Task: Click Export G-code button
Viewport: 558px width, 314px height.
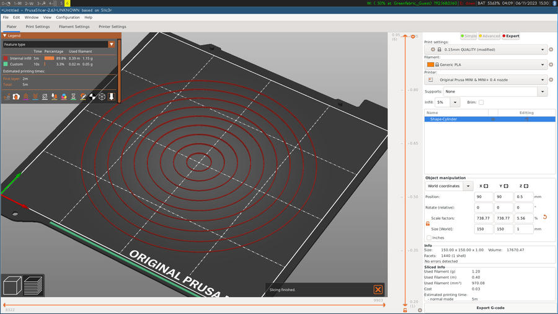Action: pyautogui.click(x=490, y=308)
